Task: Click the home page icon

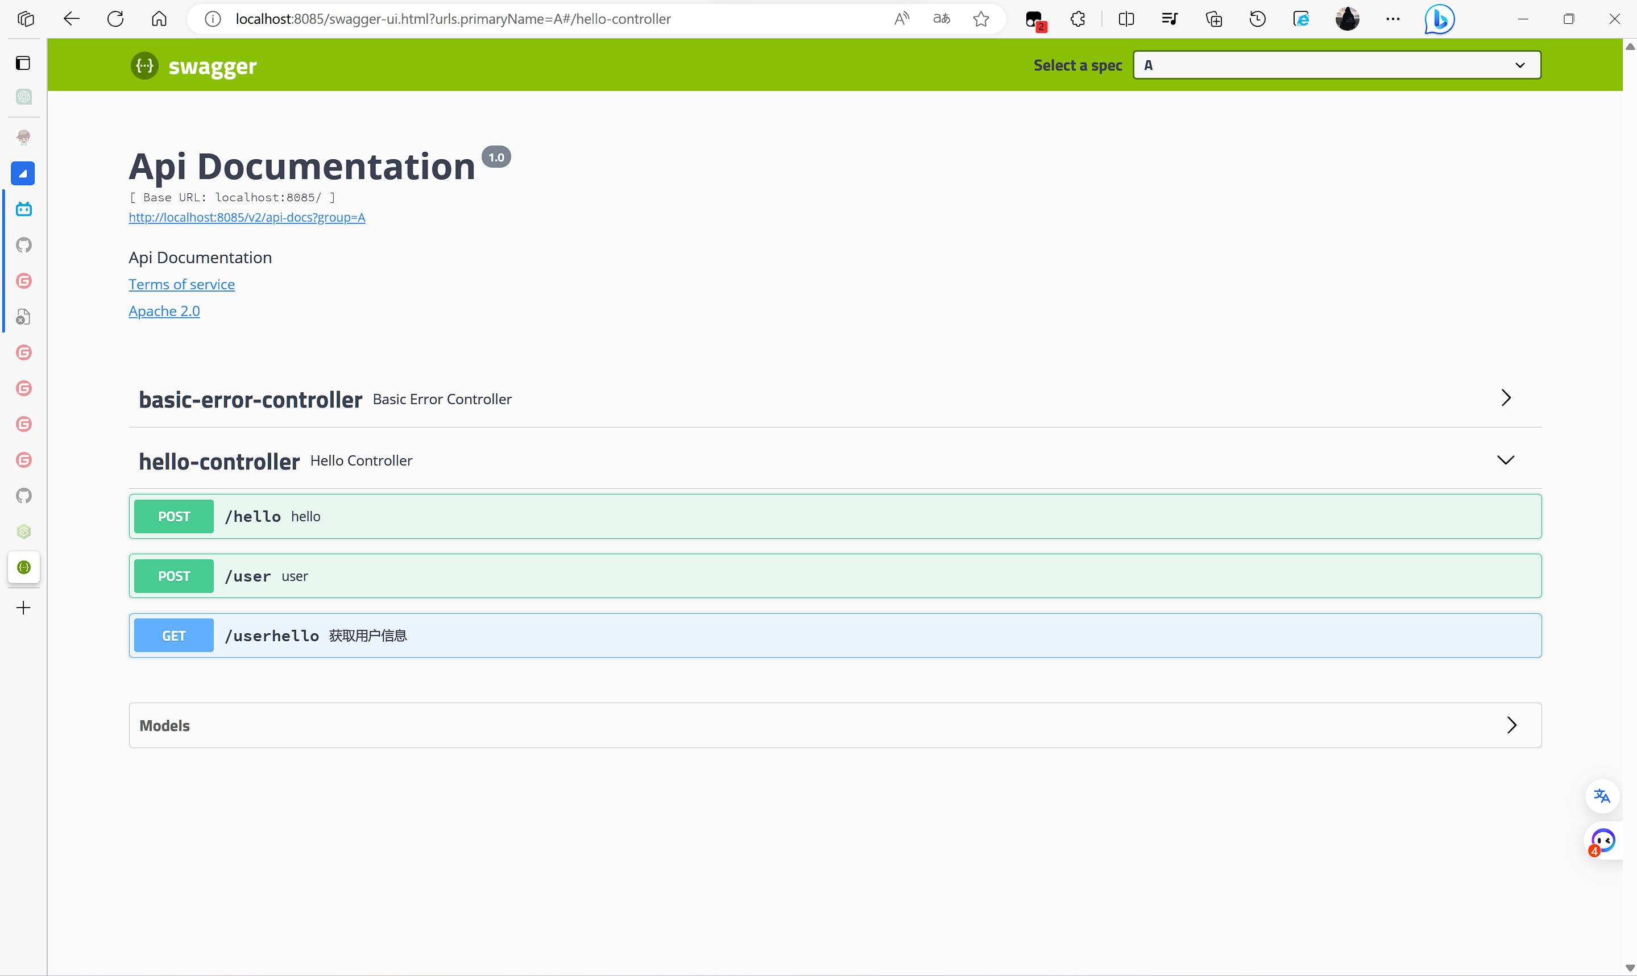Action: coord(159,19)
